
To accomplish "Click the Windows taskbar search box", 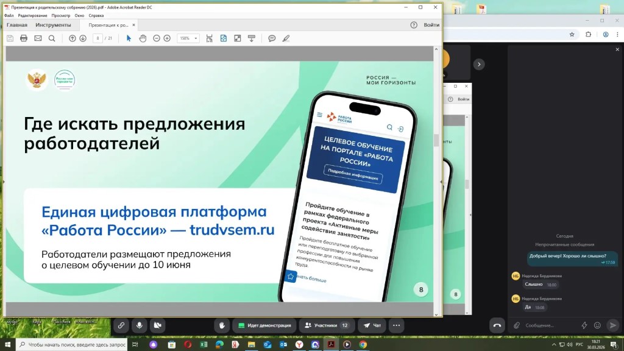I will (72, 344).
